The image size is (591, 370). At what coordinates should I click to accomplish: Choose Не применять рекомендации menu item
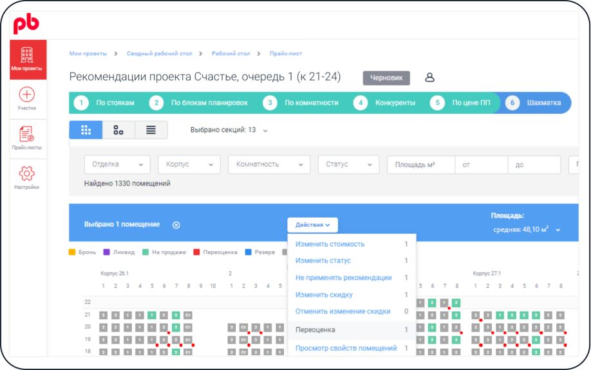(352, 277)
